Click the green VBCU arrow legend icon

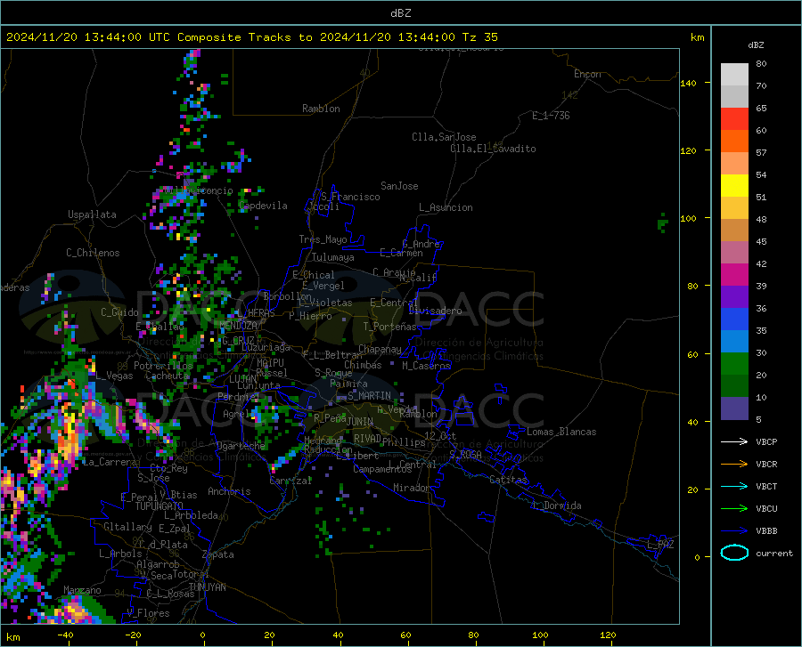[734, 509]
